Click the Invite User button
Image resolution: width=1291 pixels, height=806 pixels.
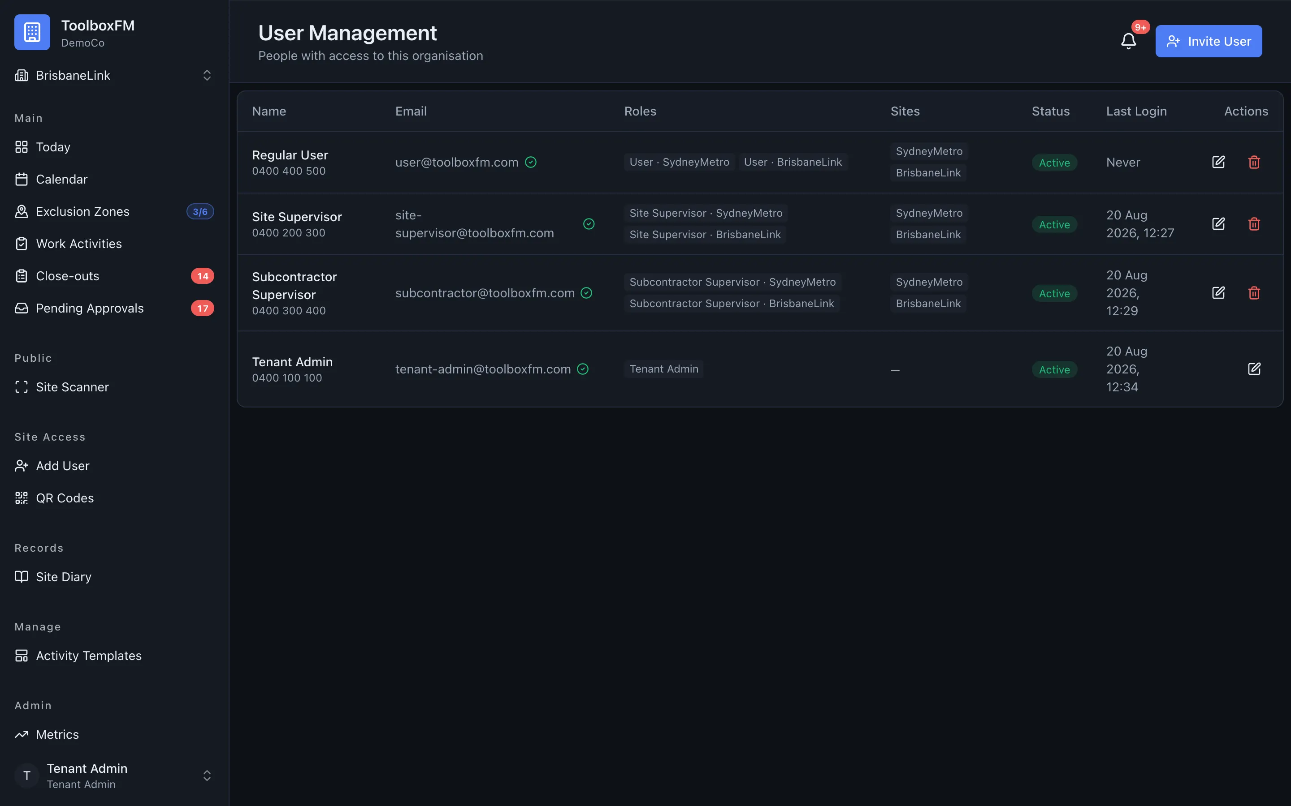coord(1209,41)
